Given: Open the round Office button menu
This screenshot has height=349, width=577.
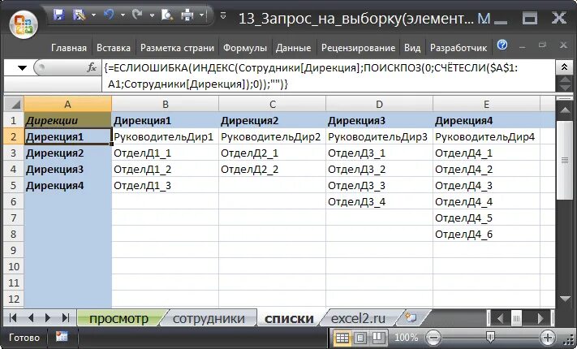Looking at the screenshot, I should coord(24,24).
